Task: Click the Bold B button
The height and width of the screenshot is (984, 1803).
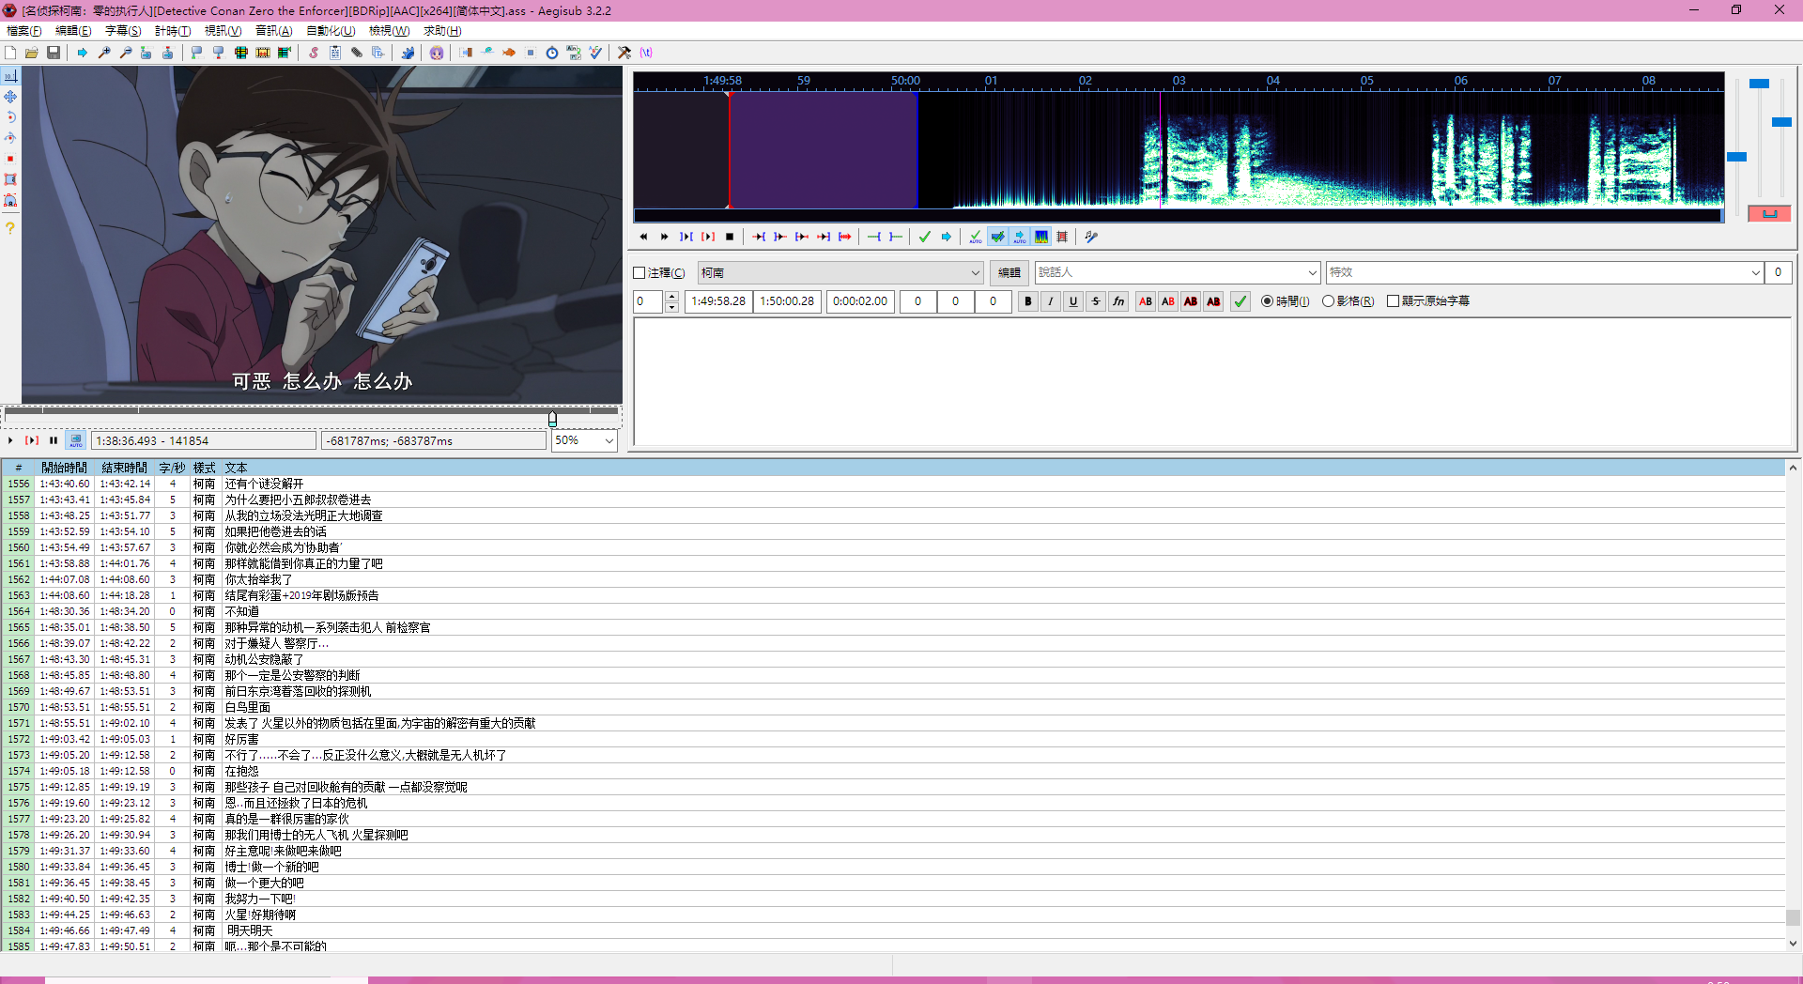Action: pyautogui.click(x=1028, y=301)
